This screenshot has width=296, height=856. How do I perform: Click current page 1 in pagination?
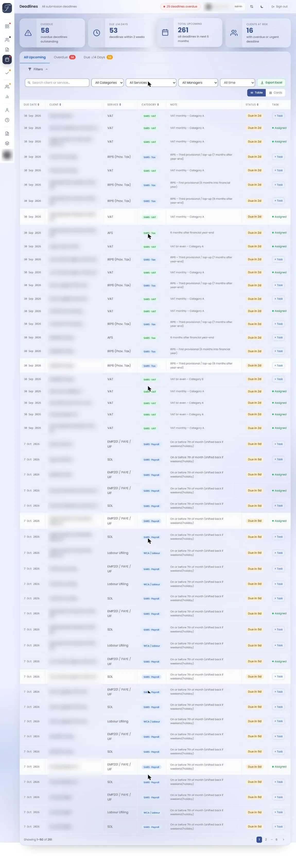[259, 840]
